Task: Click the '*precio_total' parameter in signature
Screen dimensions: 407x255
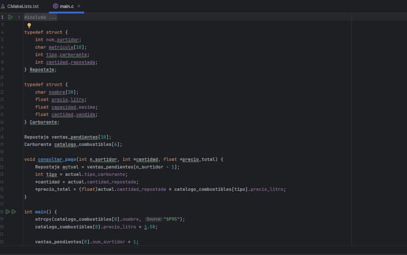Action: click(x=199, y=159)
